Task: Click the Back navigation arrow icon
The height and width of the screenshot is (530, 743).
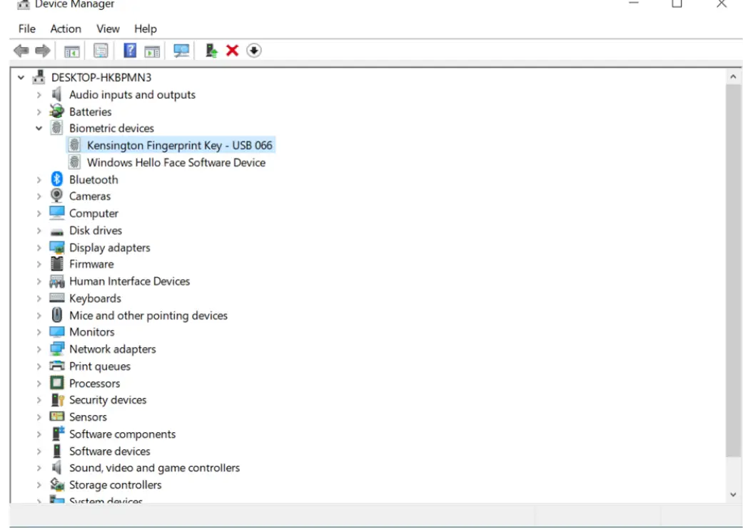Action: tap(21, 50)
